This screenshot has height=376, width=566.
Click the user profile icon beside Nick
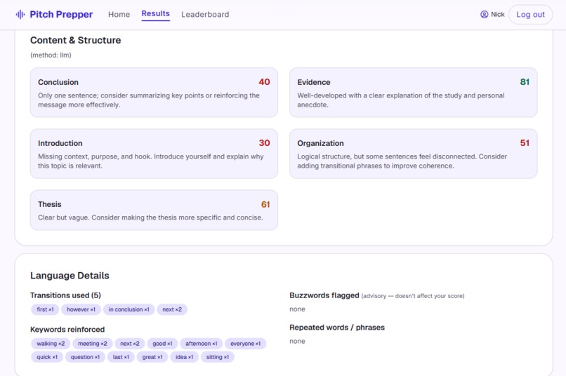484,15
